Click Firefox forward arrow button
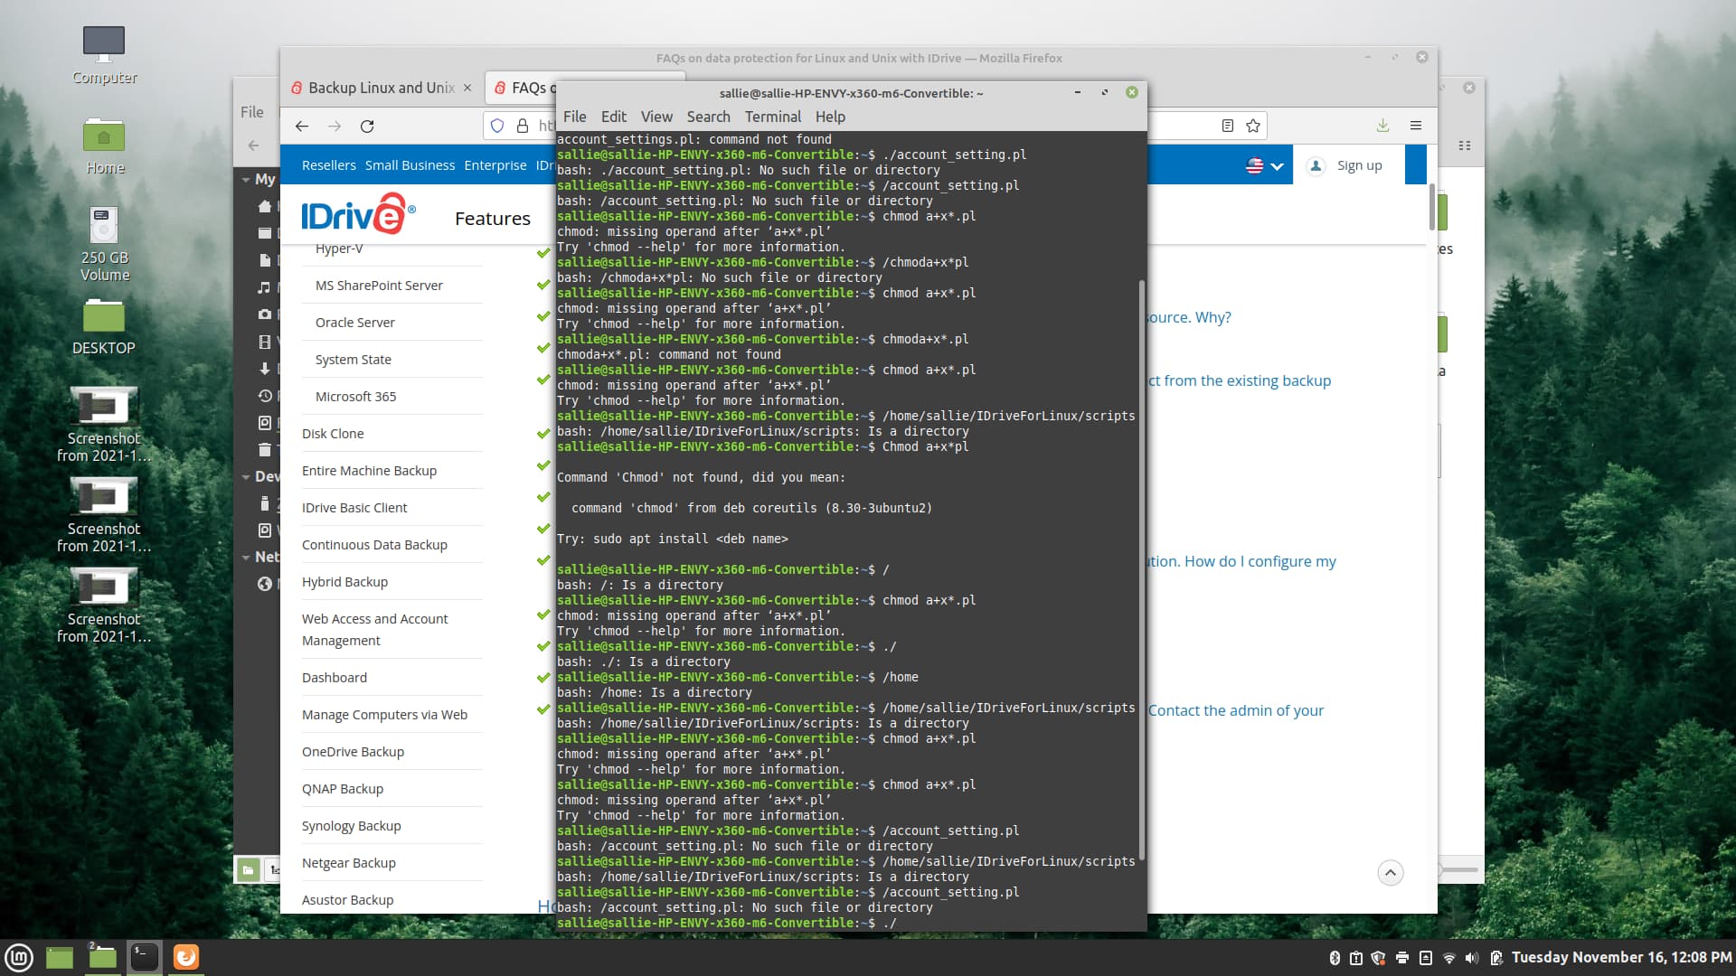1736x976 pixels. 335,126
